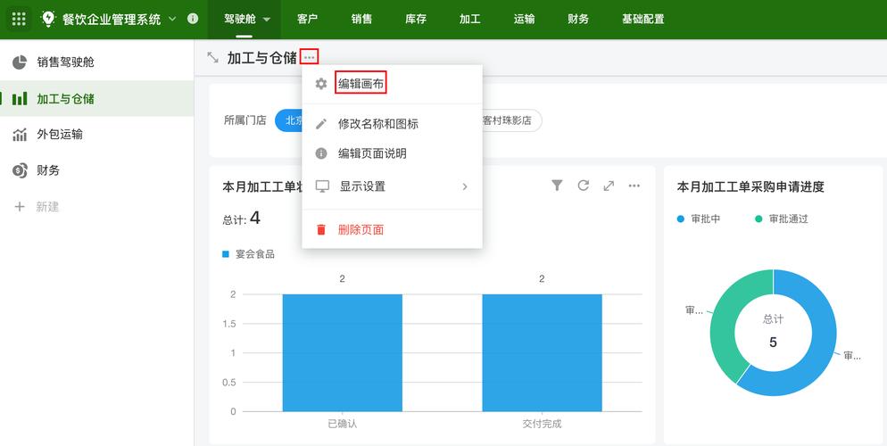
Task: Toggle fullscreen with the expand arrows icon
Action: coord(212,57)
